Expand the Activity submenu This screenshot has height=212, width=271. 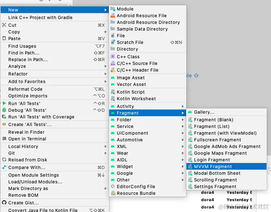pos(125,106)
